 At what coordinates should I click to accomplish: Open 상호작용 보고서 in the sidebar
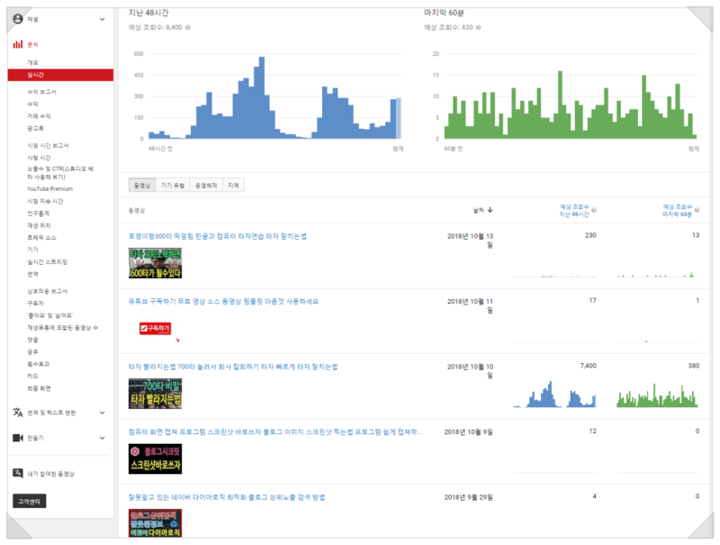(48, 291)
